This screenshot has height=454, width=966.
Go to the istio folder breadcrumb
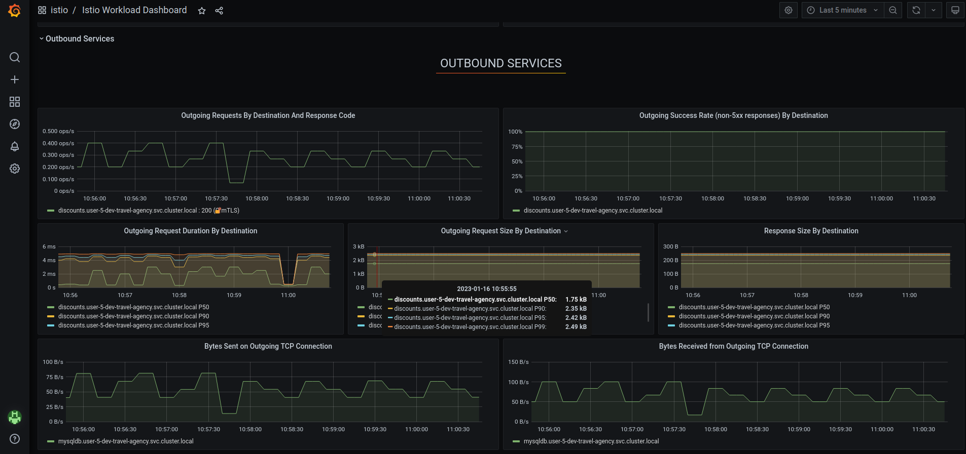click(59, 10)
